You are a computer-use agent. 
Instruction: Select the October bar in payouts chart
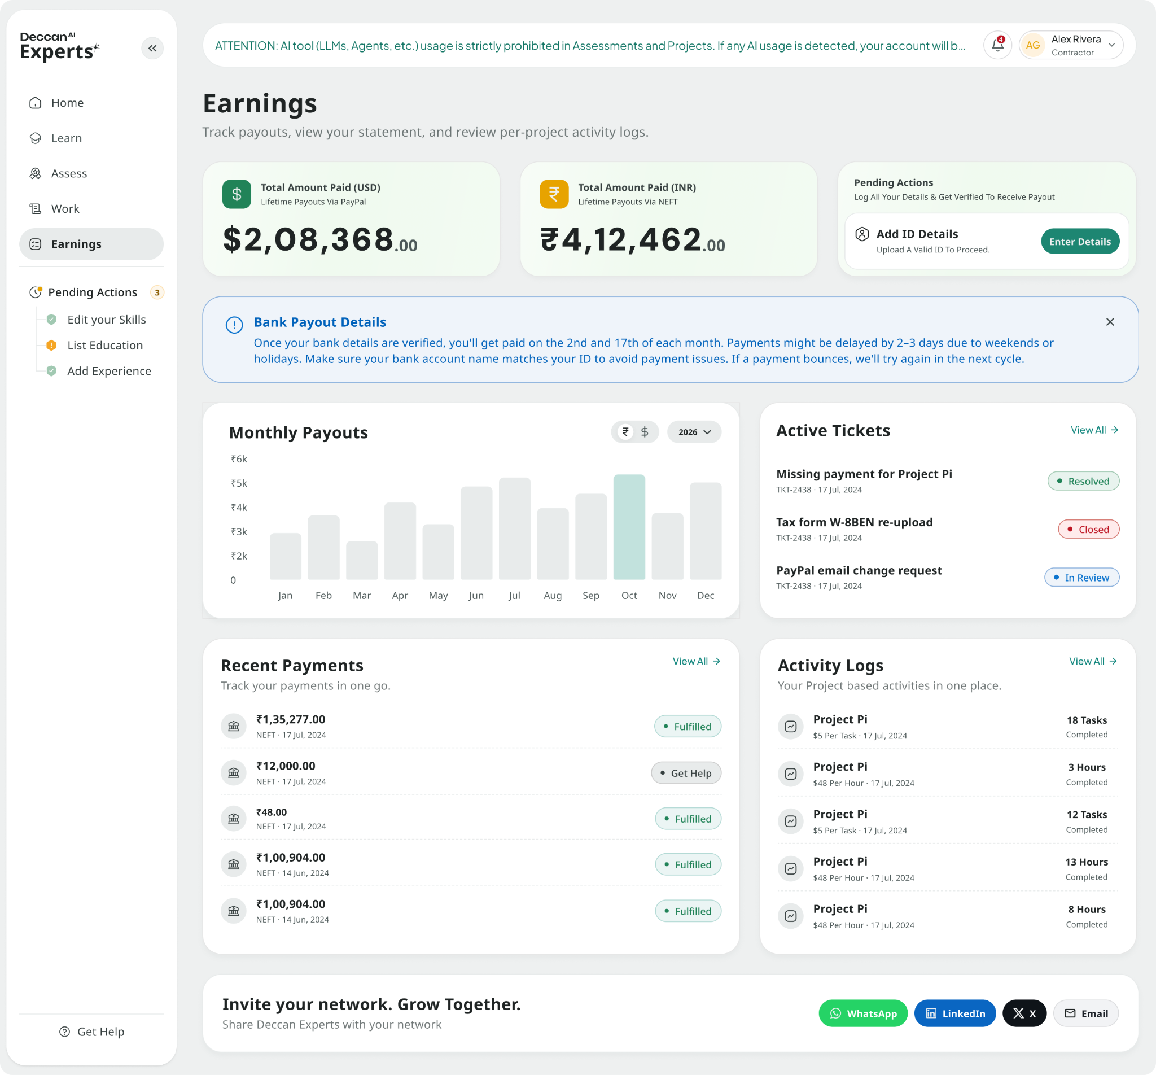[629, 527]
